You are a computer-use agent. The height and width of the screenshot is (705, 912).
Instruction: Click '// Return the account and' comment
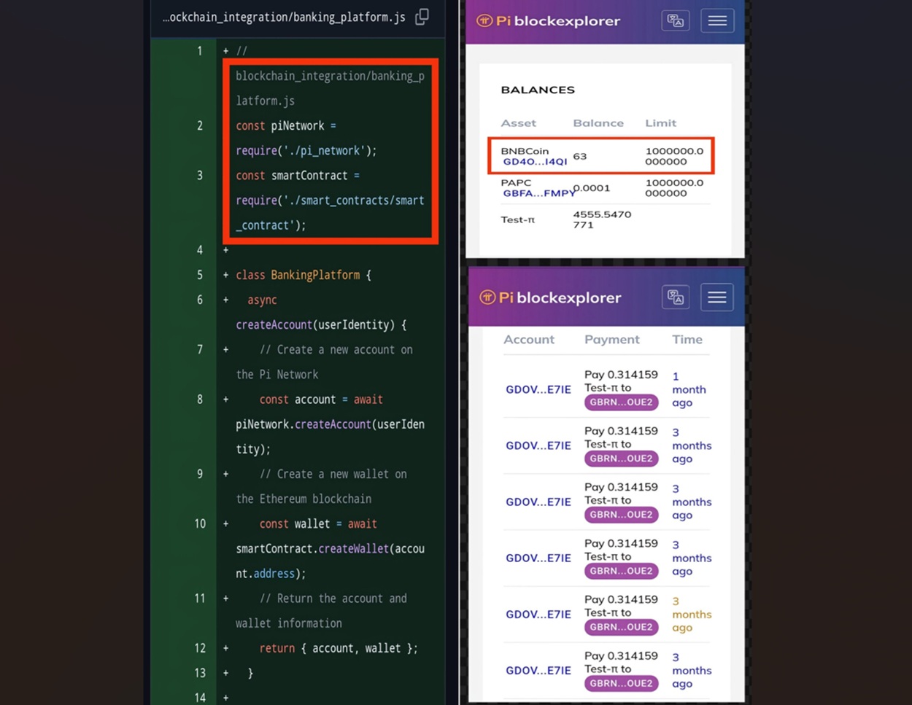[x=333, y=598]
